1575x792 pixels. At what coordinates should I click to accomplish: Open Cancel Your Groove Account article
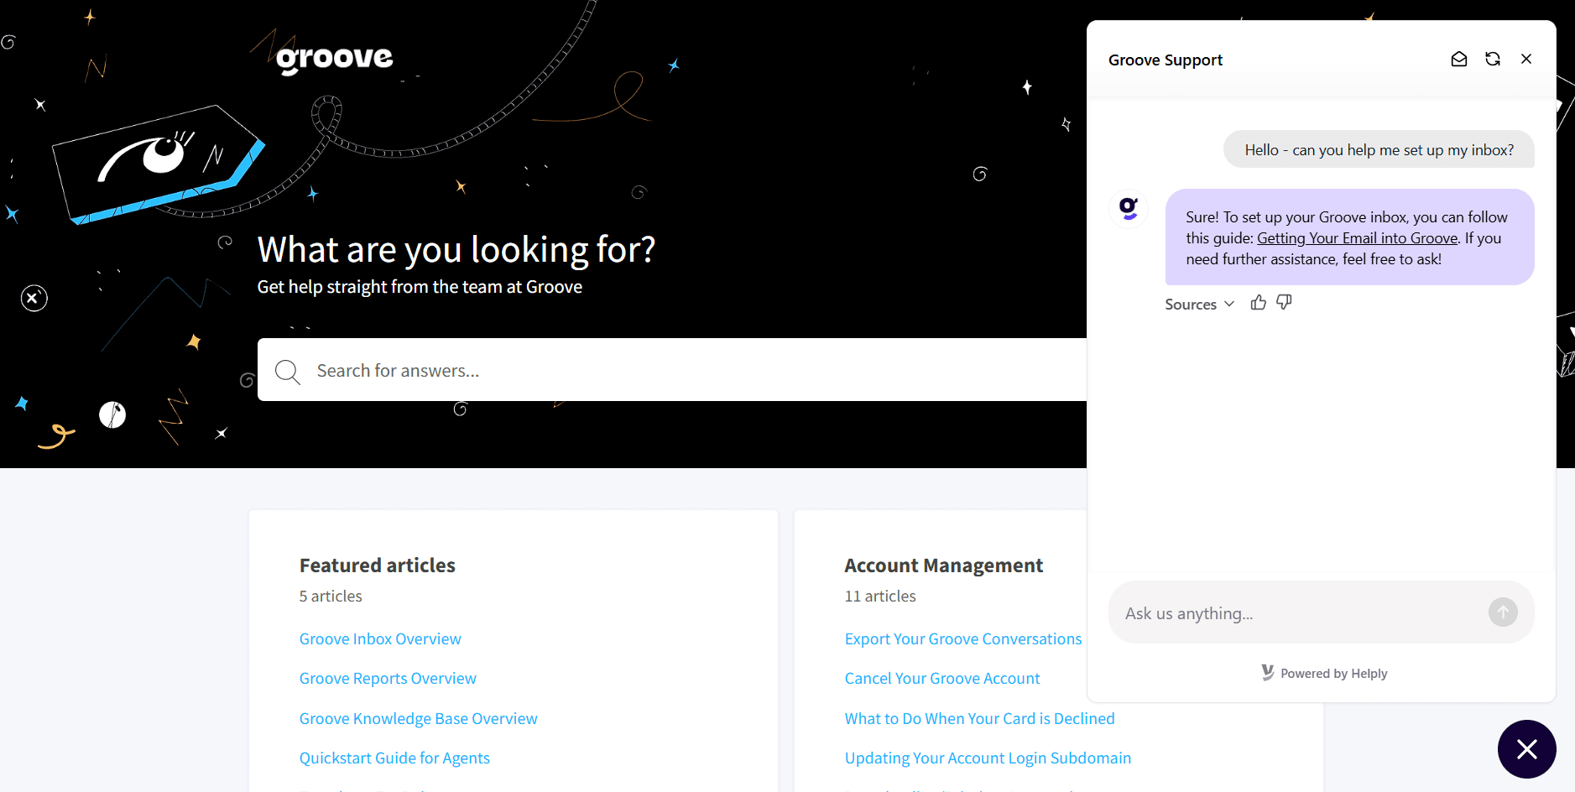941,677
